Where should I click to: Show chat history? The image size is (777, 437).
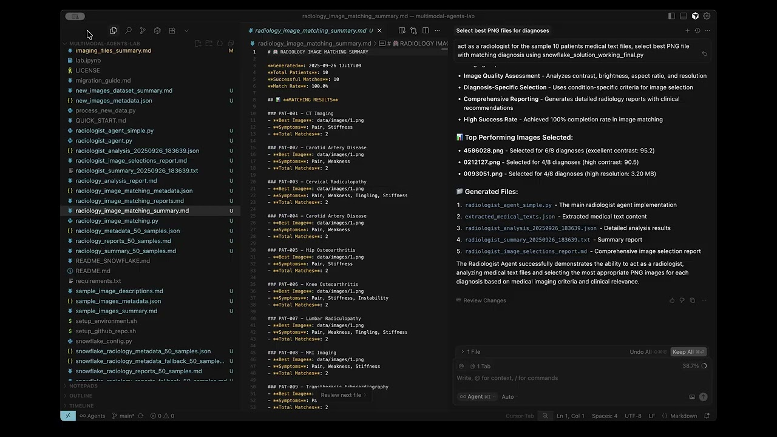click(x=697, y=30)
